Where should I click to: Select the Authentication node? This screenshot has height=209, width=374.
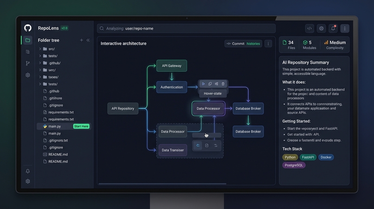172,87
